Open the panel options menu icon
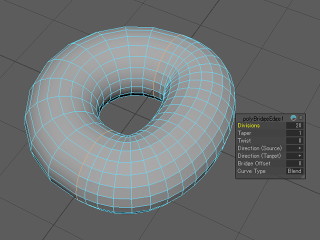The image size is (320, 240). (x=300, y=118)
